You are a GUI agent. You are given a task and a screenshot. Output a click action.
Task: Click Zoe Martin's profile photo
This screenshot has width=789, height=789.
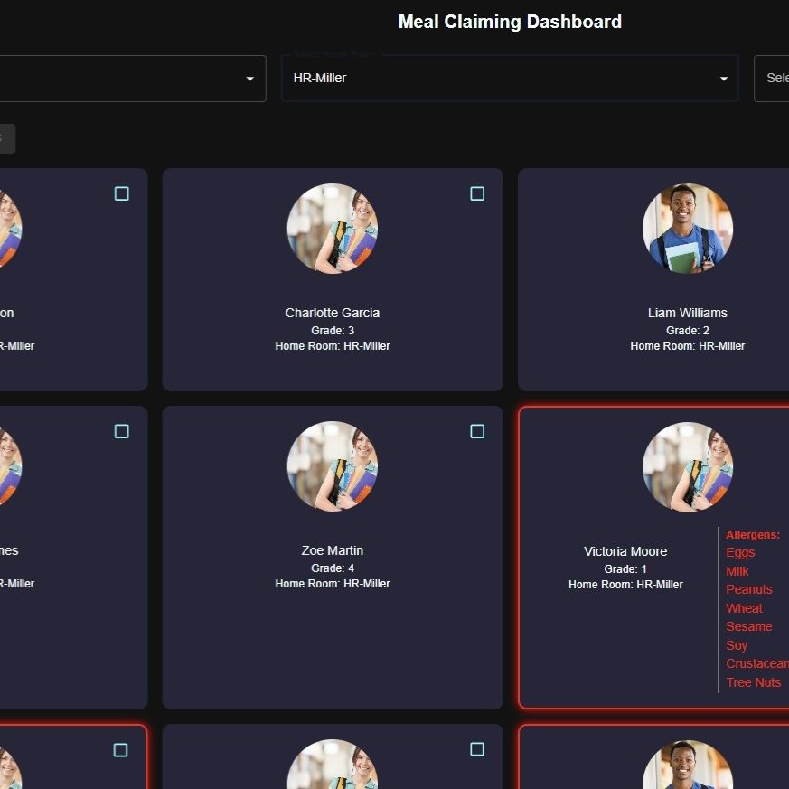333,466
